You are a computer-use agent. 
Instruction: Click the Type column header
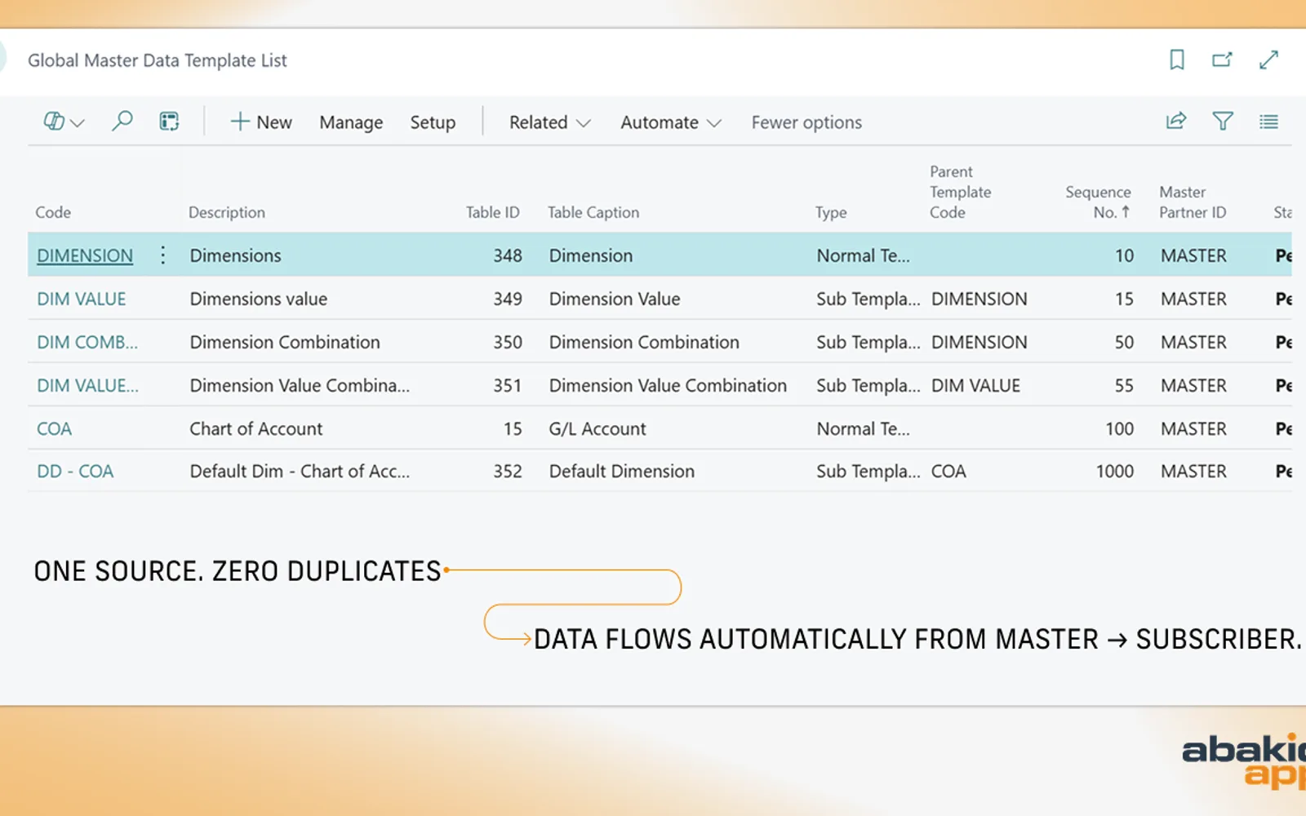(831, 212)
